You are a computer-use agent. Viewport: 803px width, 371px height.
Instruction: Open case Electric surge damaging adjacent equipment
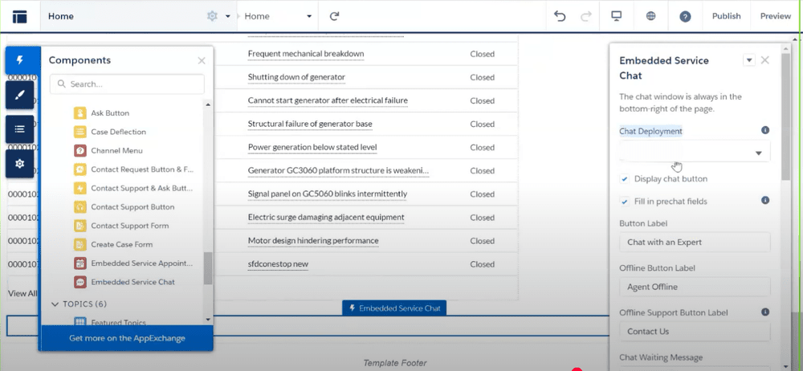click(326, 218)
